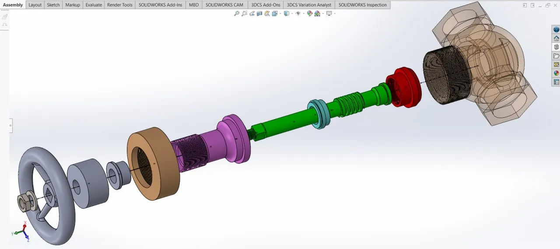Viewport: 560px width, 249px height.
Task: Toggle the Dynamic Annotation Views icon
Action: [x=267, y=14]
